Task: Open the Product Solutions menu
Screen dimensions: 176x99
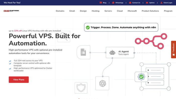Action: point(150,11)
